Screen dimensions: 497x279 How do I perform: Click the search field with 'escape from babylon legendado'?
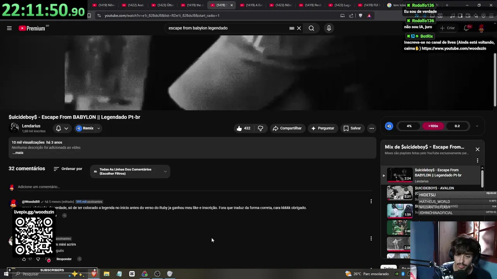coord(227,28)
